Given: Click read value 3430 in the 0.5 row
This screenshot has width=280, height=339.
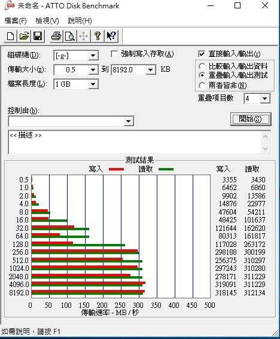Looking at the screenshot, I should click(258, 179).
